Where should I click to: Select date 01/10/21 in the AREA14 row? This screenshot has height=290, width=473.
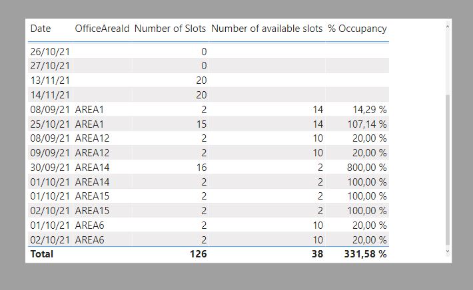coord(50,182)
